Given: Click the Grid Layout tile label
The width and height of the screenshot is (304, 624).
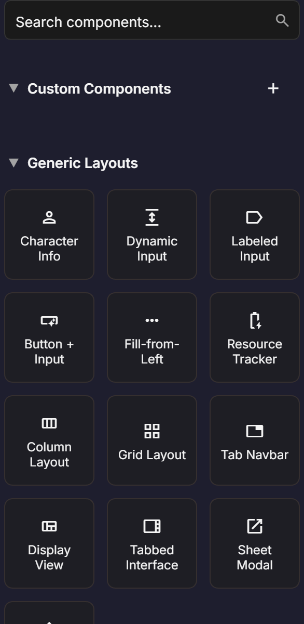Looking at the screenshot, I should [x=151, y=454].
